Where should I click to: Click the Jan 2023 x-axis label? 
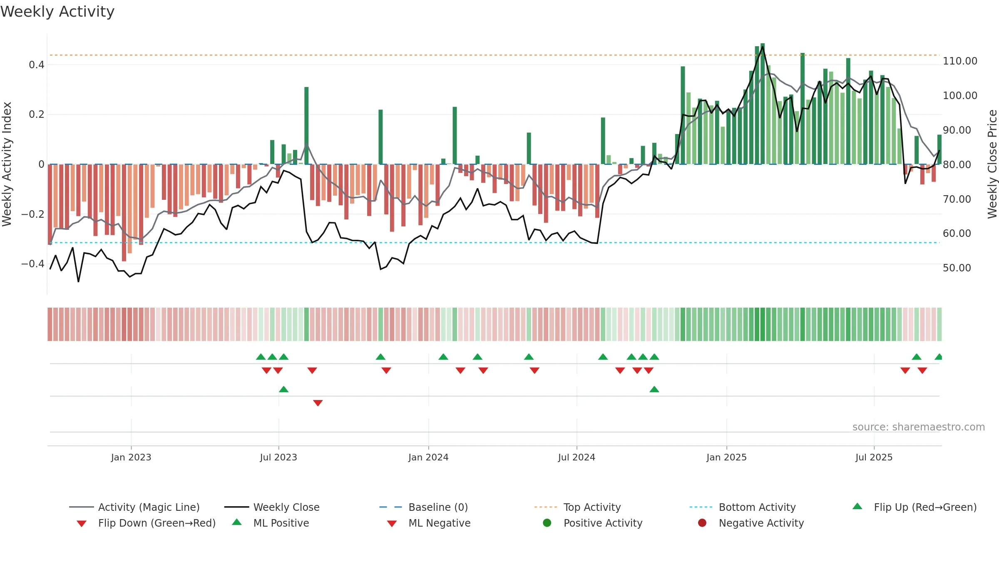(131, 457)
